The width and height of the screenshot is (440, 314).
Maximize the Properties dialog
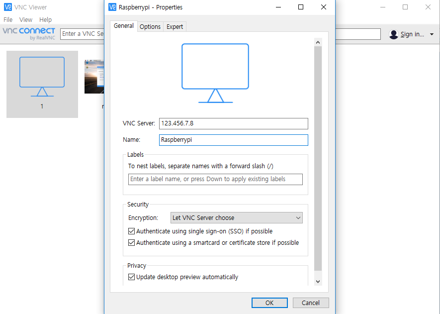coord(301,7)
